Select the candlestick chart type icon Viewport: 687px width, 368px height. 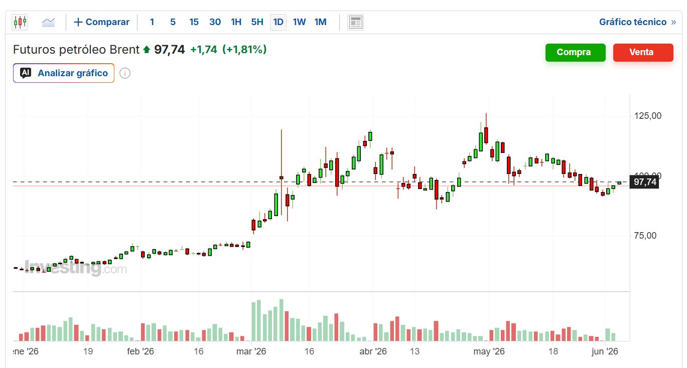pyautogui.click(x=20, y=22)
